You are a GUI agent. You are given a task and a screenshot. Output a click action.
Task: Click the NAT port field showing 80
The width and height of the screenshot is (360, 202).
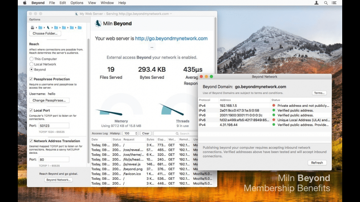pyautogui.click(x=54, y=160)
